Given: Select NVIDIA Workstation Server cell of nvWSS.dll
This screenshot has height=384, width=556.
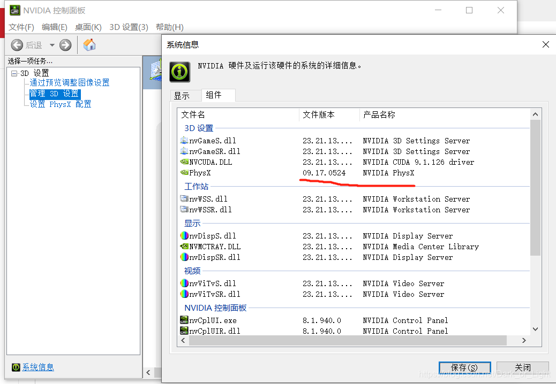Looking at the screenshot, I should coord(416,199).
